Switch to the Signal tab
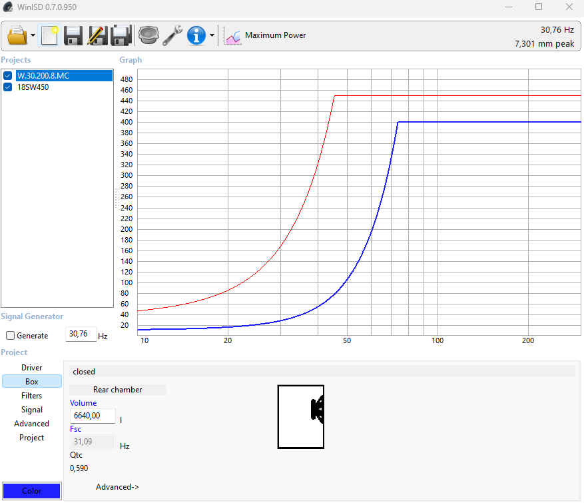This screenshot has height=503, width=584. pos(32,410)
